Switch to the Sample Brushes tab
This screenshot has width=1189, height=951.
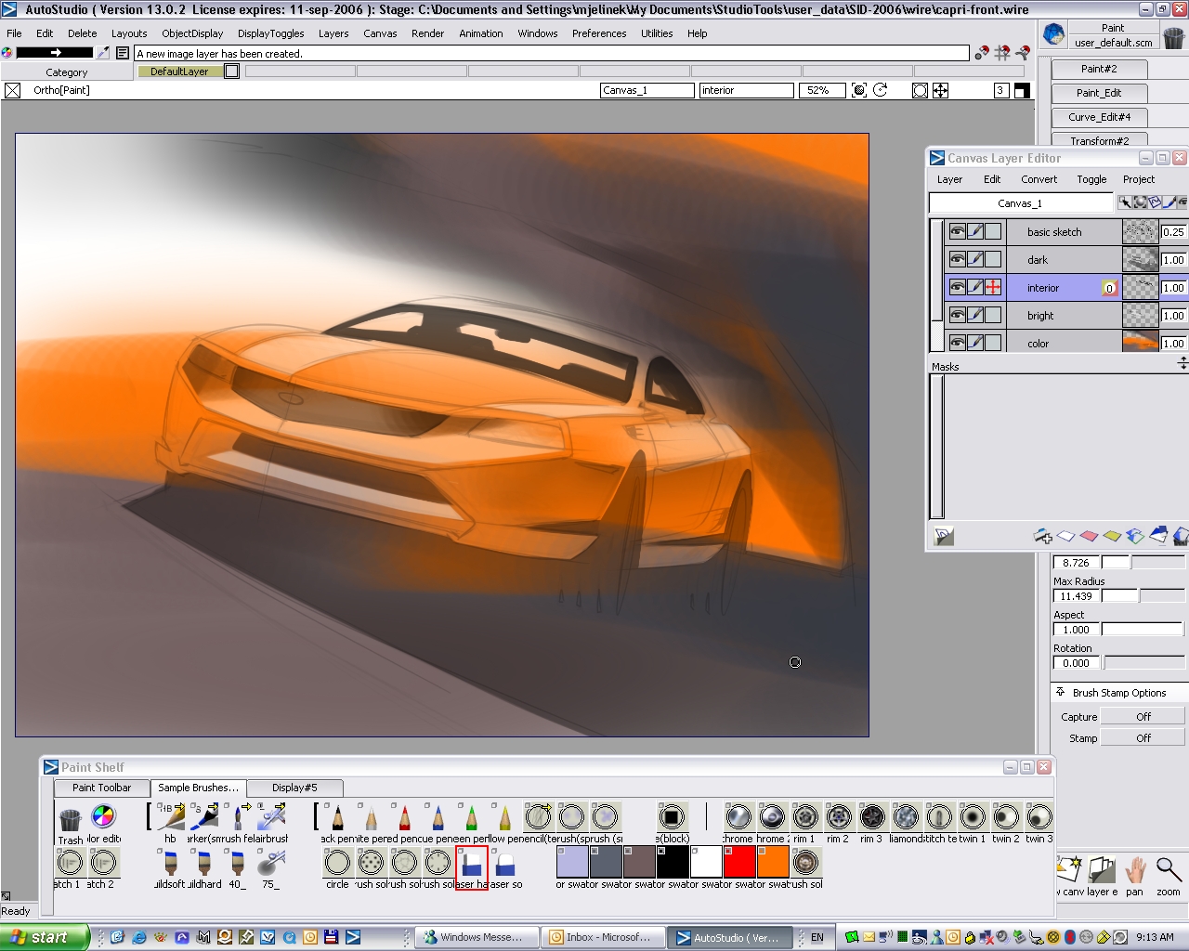(x=198, y=788)
